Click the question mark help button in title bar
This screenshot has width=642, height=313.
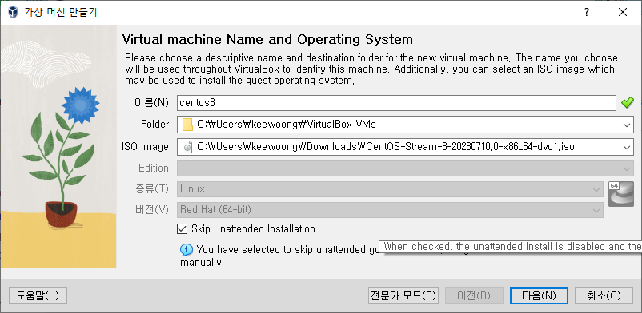pyautogui.click(x=587, y=12)
